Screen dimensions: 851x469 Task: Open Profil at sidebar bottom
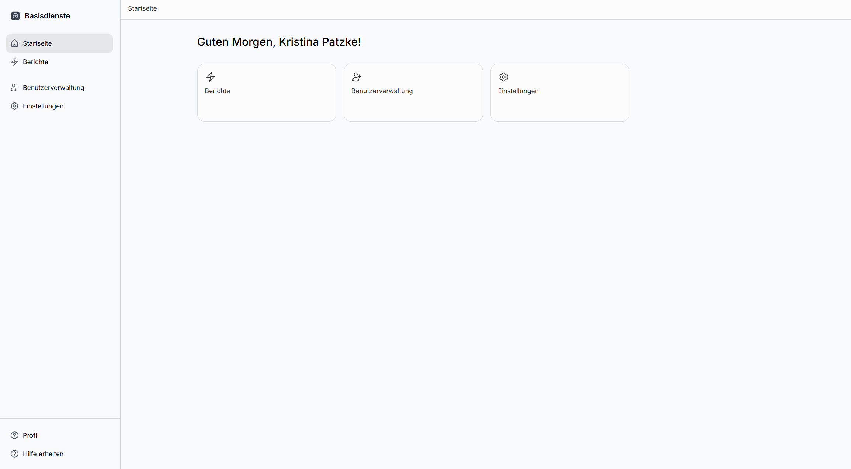[31, 435]
